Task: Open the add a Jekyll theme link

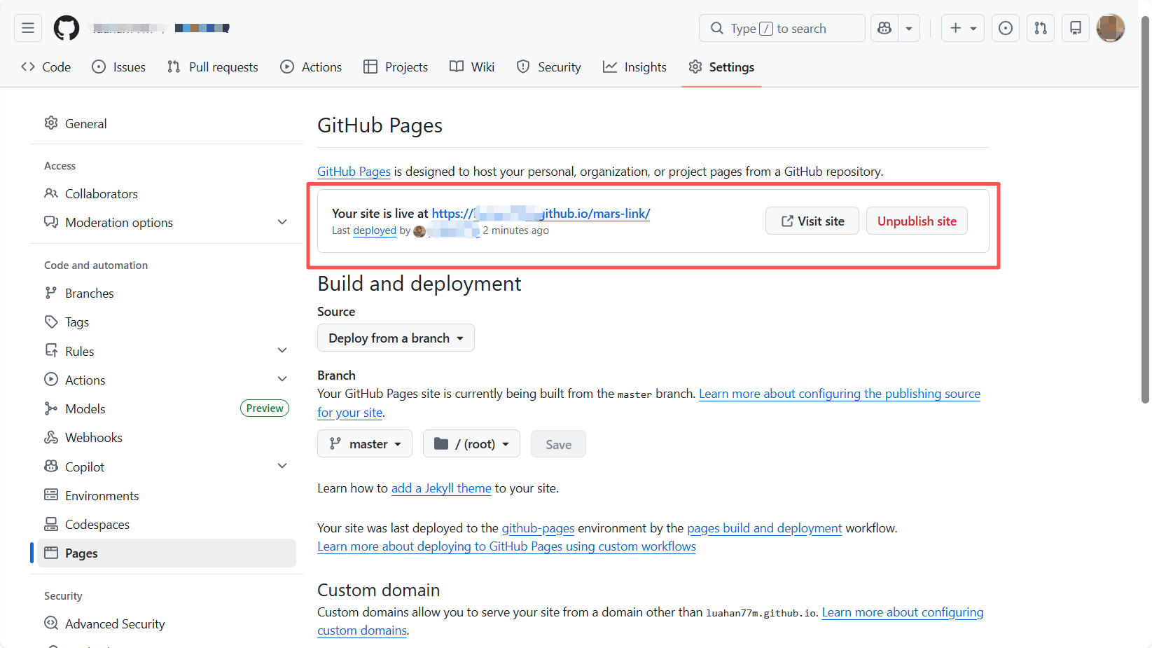Action: (441, 488)
